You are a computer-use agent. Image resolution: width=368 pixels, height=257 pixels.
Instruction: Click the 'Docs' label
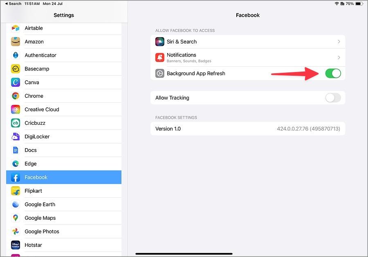pos(31,150)
